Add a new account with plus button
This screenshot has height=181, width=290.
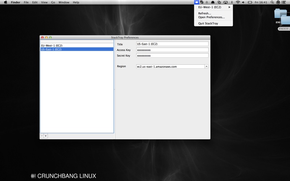click(x=46, y=136)
